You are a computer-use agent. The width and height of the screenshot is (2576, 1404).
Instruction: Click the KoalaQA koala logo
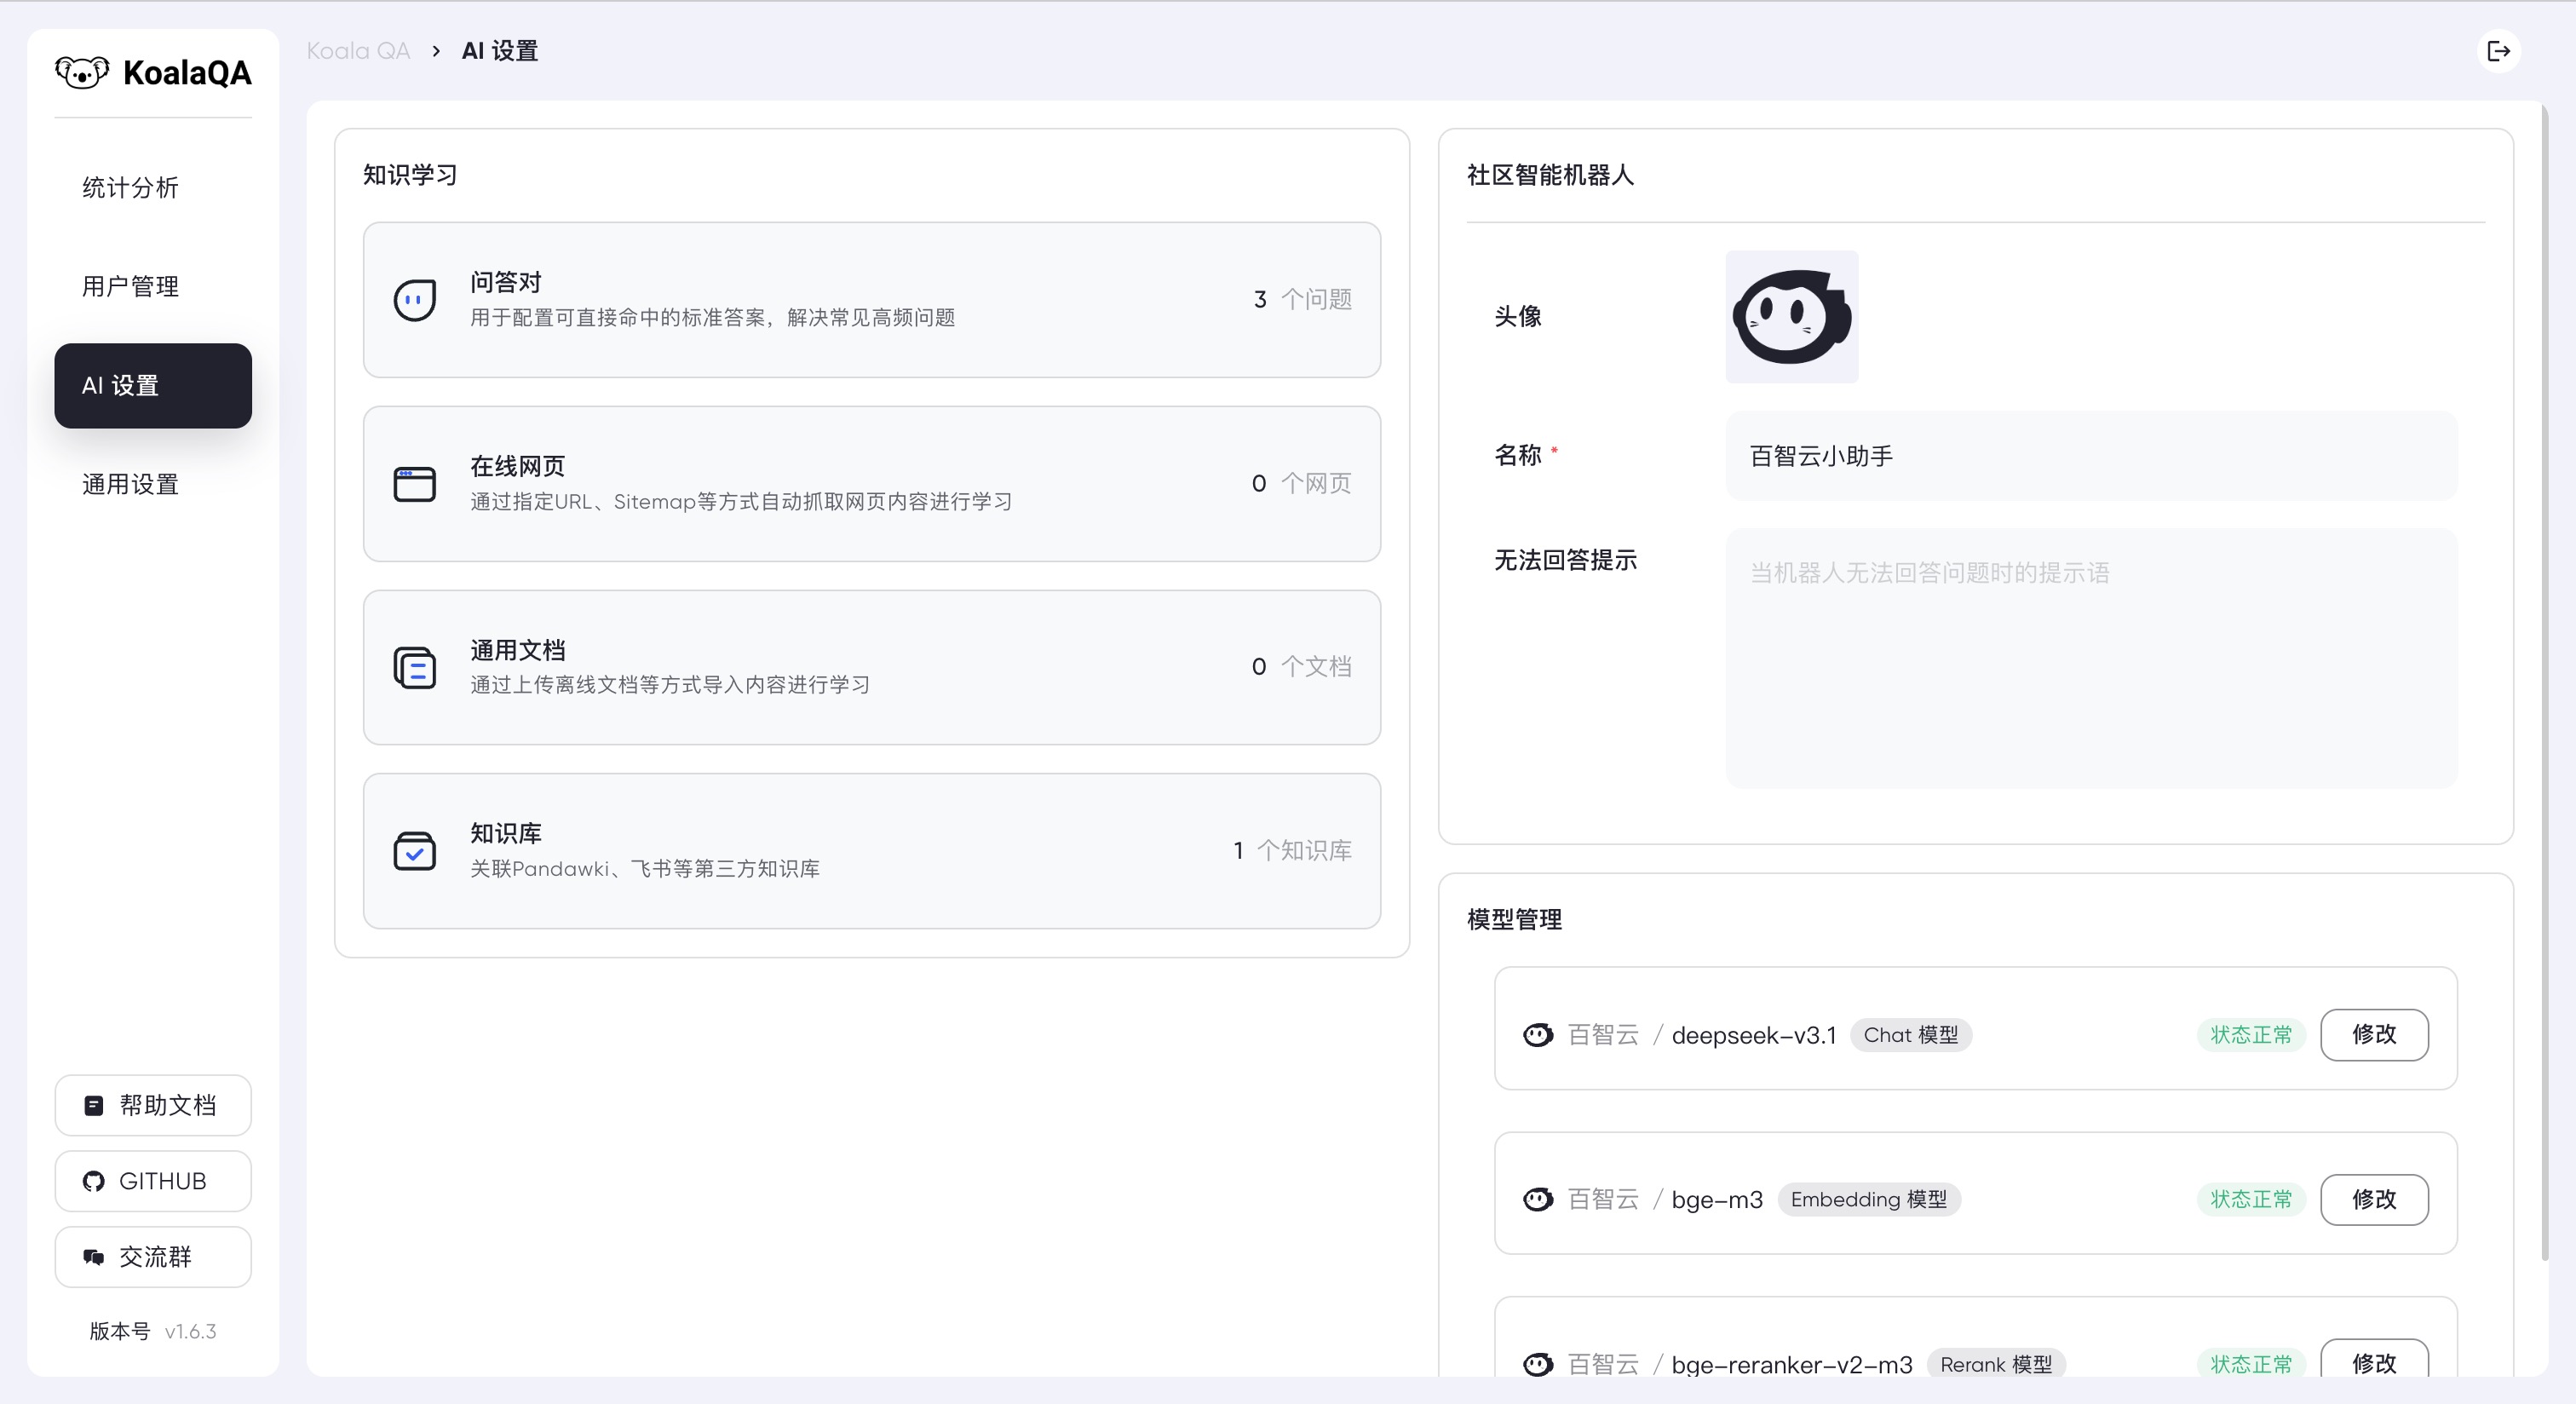(x=84, y=71)
